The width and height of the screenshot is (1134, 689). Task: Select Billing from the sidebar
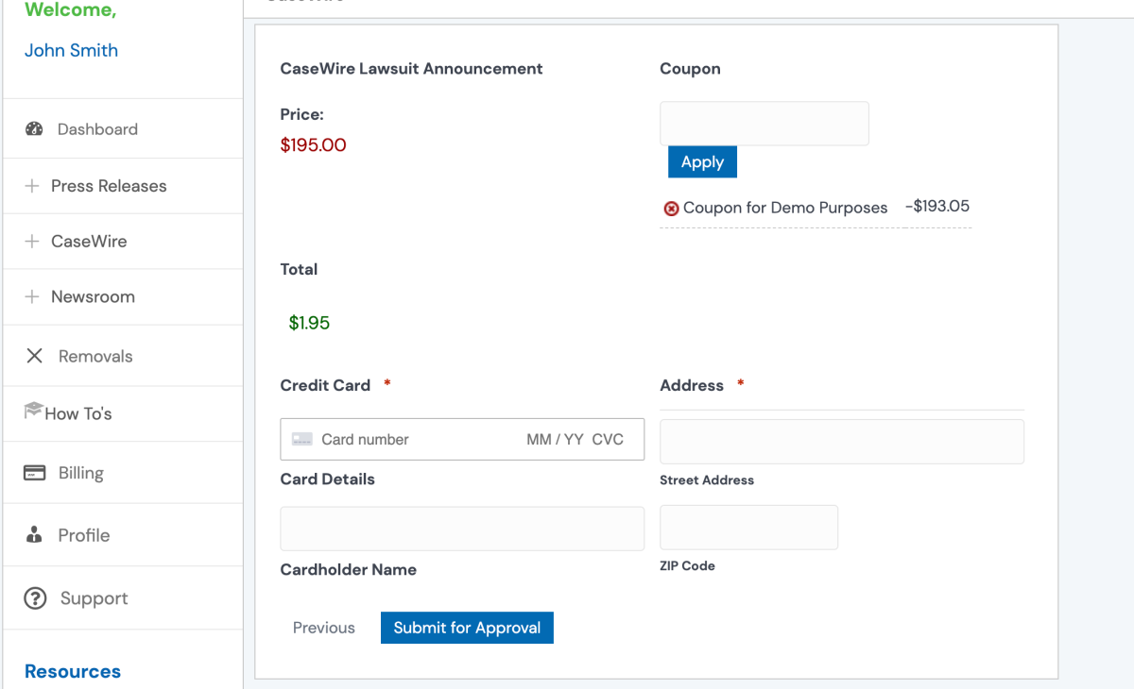[x=81, y=472]
